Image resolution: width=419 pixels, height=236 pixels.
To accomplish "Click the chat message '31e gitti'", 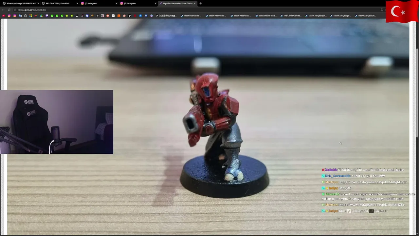I will pos(345,188).
